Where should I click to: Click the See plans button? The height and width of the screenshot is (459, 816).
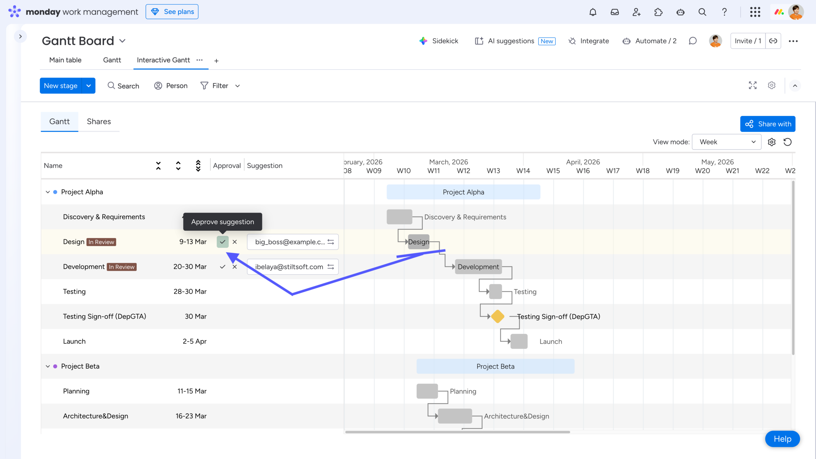tap(172, 11)
